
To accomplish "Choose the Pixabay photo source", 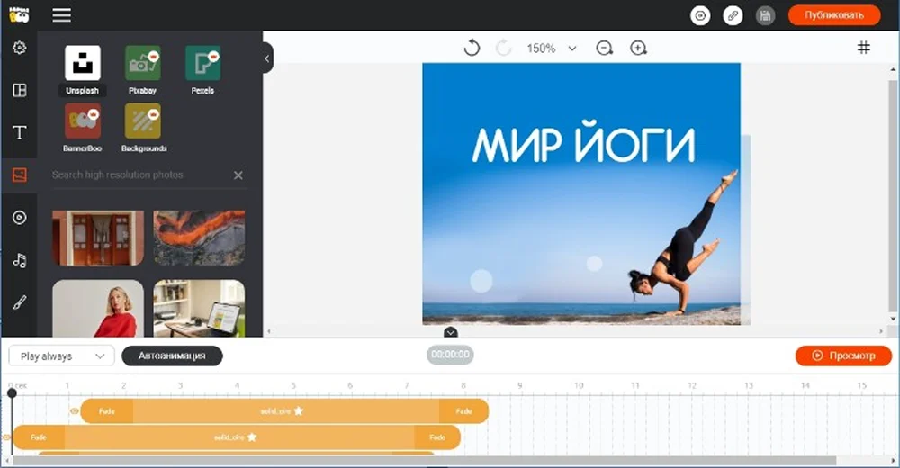I will click(143, 70).
